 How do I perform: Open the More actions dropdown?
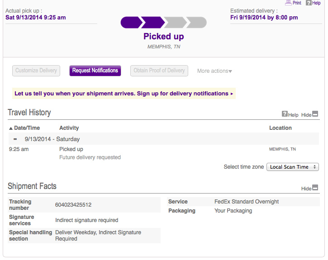pos(214,71)
